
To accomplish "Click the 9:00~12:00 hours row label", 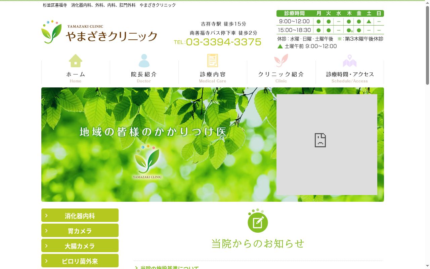I will (x=294, y=22).
